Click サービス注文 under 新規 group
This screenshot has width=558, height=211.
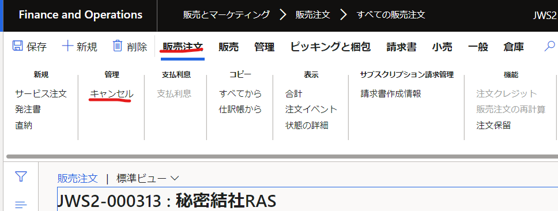[41, 94]
